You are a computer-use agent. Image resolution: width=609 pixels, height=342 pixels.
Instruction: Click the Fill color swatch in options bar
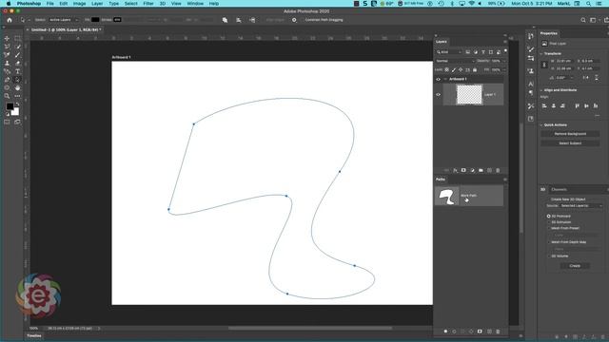pos(95,20)
